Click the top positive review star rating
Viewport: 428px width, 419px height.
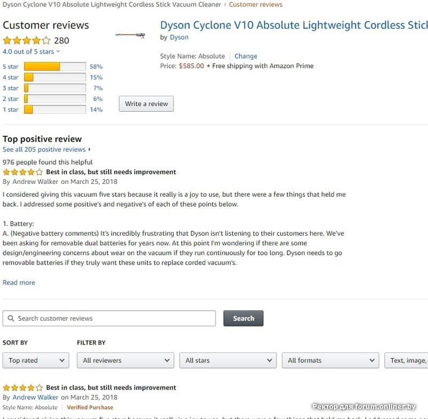point(23,172)
